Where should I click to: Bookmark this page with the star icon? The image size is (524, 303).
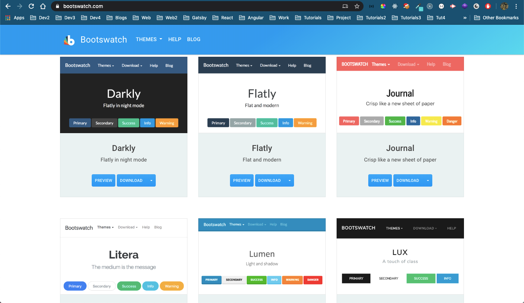coord(357,6)
